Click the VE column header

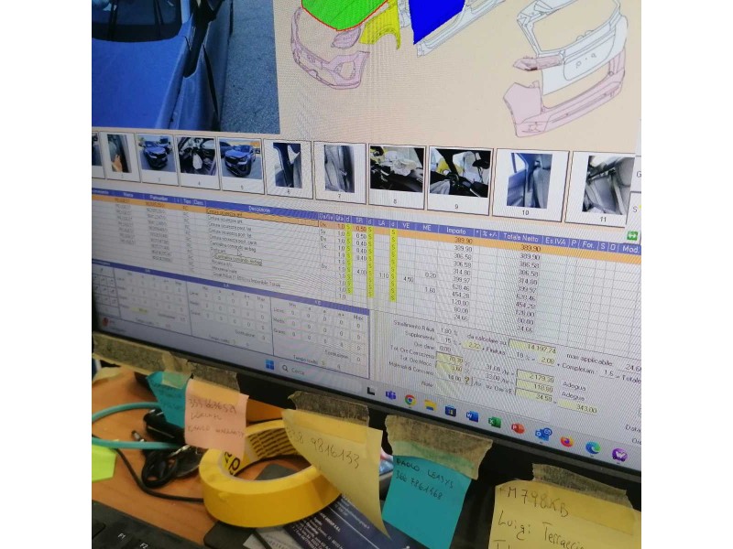pos(406,225)
